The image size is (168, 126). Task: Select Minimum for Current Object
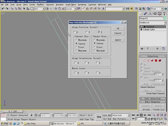(x=76, y=40)
